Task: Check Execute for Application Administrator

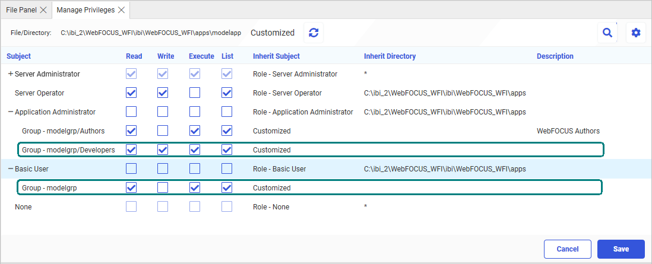Action: pyautogui.click(x=195, y=112)
